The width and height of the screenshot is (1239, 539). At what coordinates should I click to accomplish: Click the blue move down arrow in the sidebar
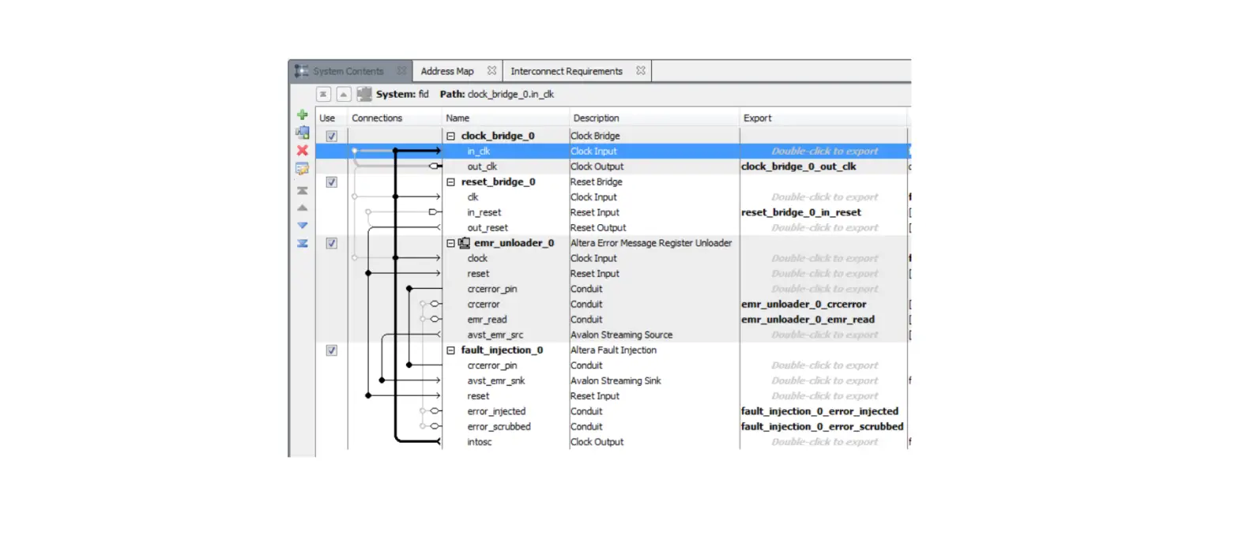(302, 226)
